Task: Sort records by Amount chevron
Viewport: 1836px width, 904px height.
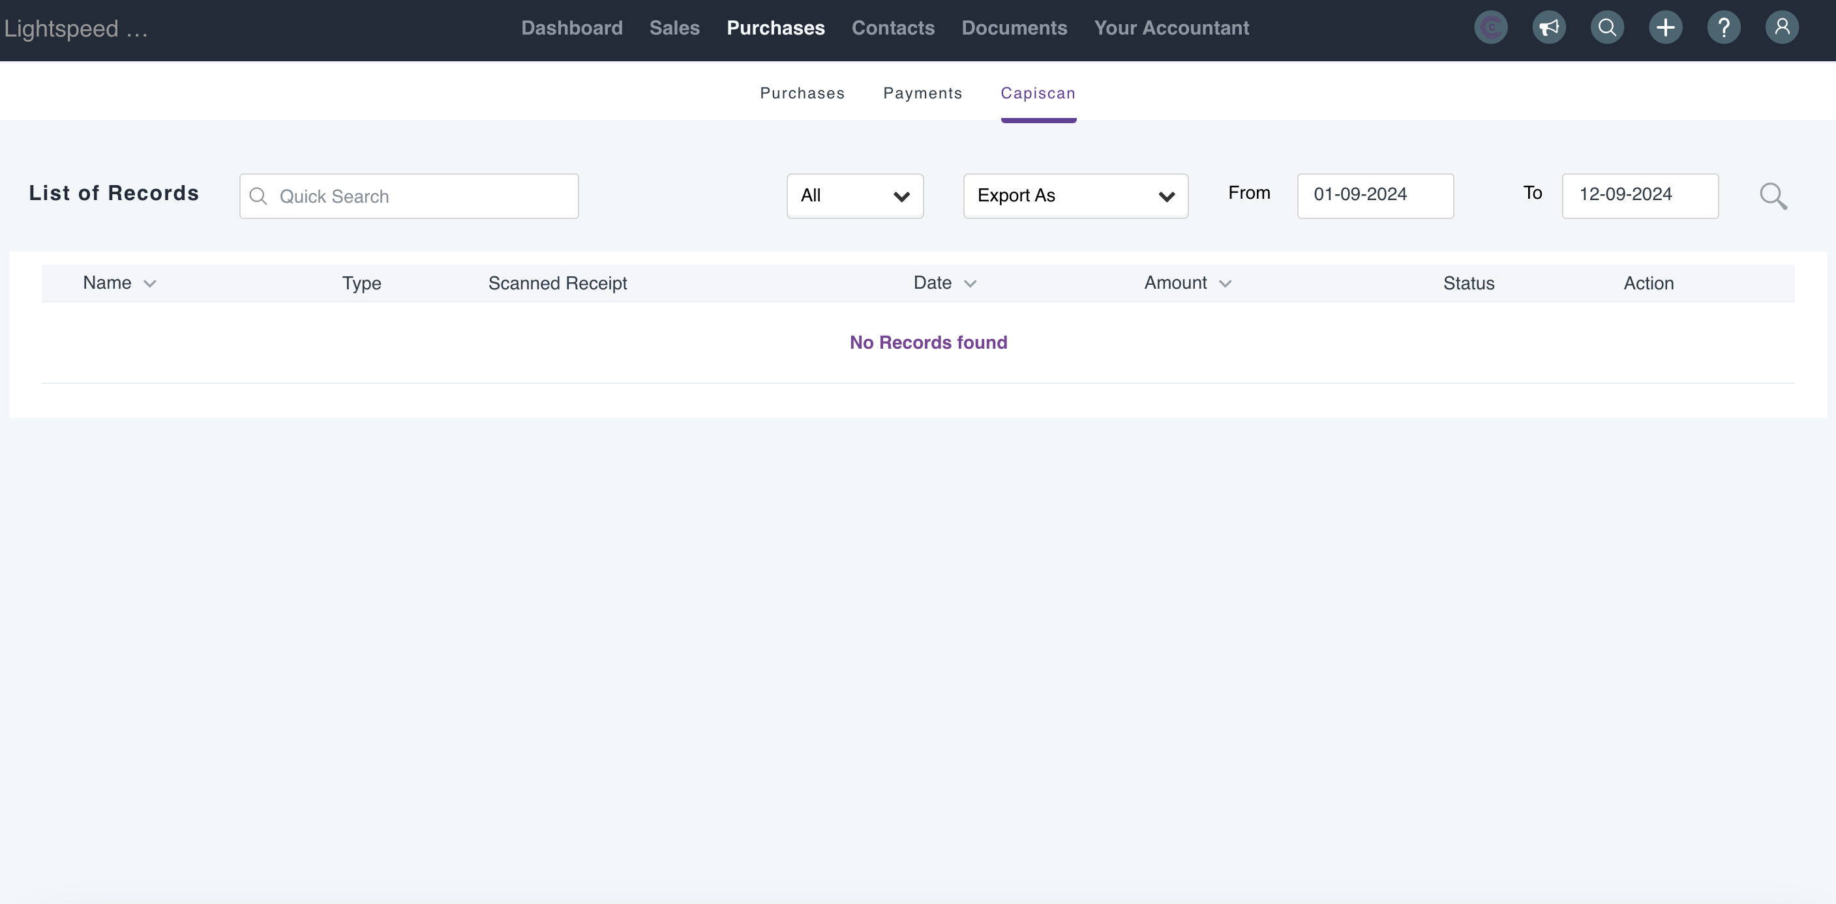Action: click(1224, 284)
